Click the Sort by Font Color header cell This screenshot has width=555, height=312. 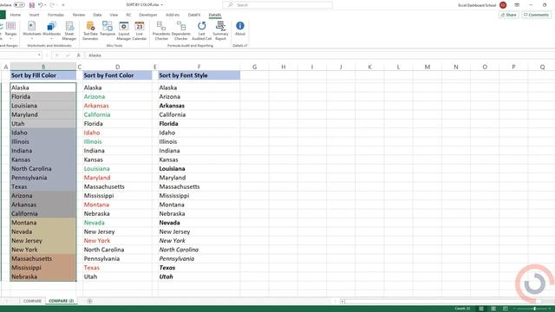tap(118, 75)
